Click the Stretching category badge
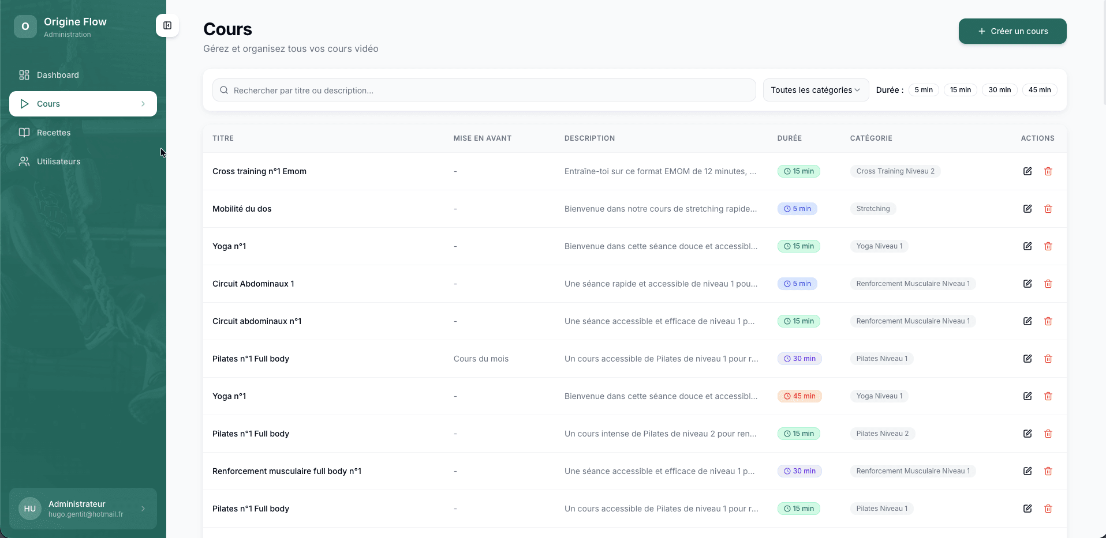The image size is (1106, 538). point(873,209)
